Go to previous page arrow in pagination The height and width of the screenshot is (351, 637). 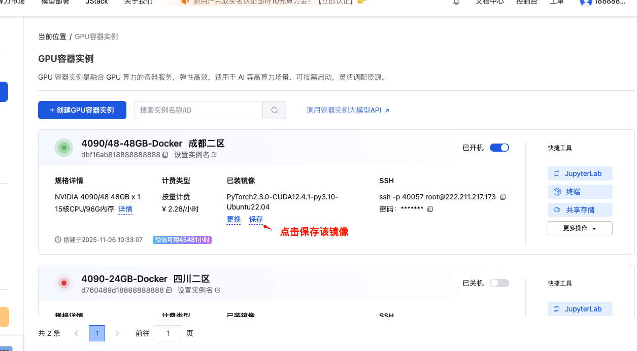(77, 333)
